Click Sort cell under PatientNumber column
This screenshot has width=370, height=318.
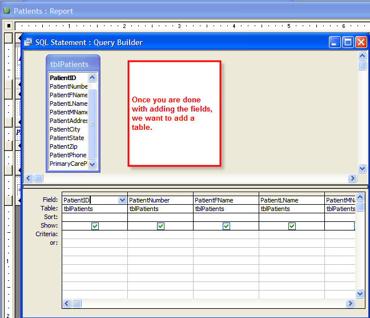[160, 217]
